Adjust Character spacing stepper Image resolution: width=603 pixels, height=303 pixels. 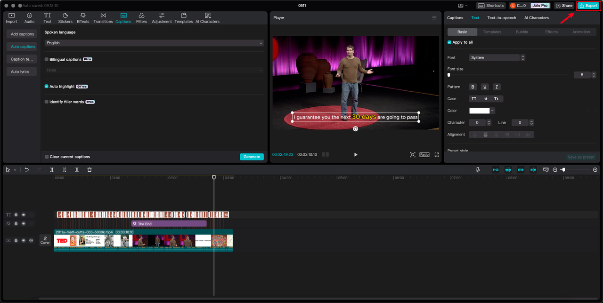point(490,123)
